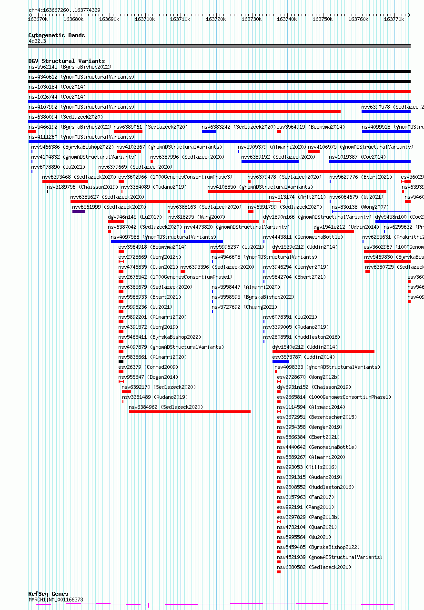
Task: Click the nsv6380094 (Sedlazeck2020) label
Action: tap(66, 117)
